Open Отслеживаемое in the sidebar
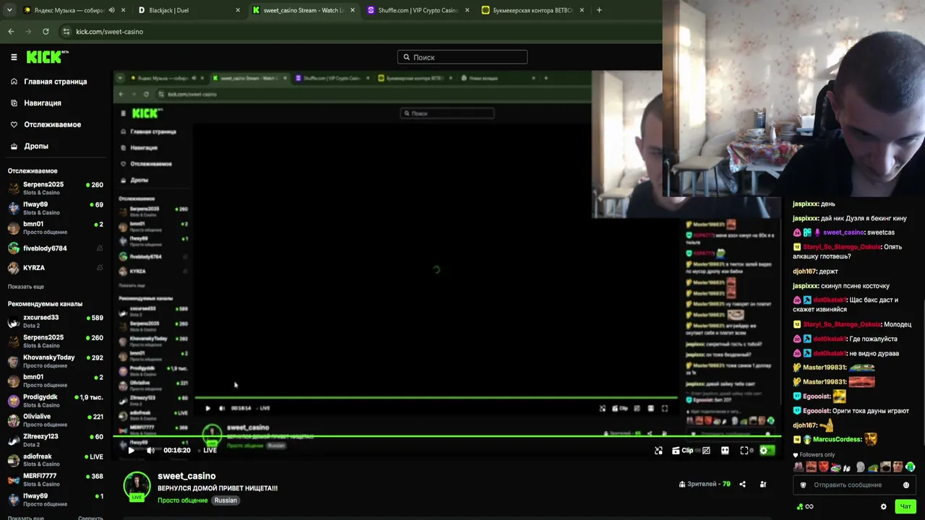This screenshot has height=520, width=925. pyautogui.click(x=46, y=125)
